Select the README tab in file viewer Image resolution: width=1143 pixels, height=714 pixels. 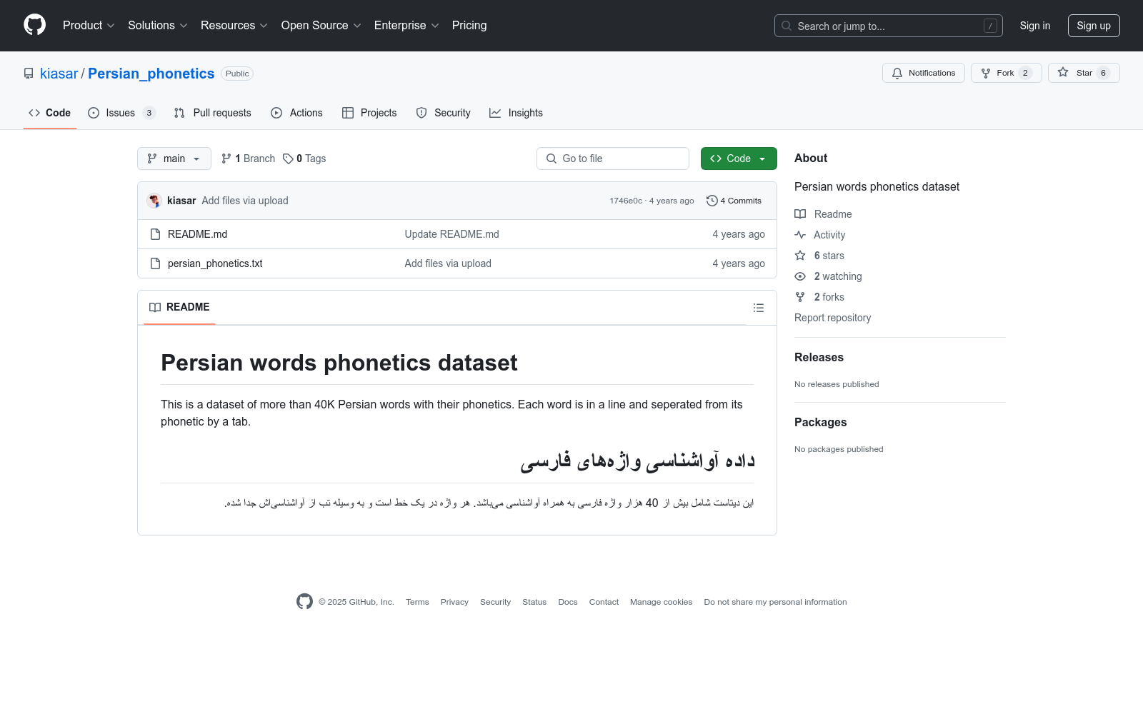[x=179, y=307]
